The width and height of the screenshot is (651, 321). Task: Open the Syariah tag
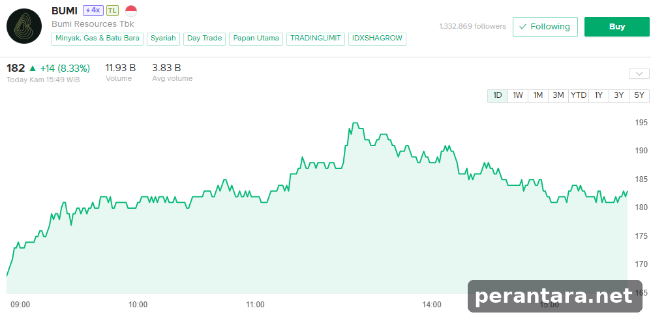point(163,38)
